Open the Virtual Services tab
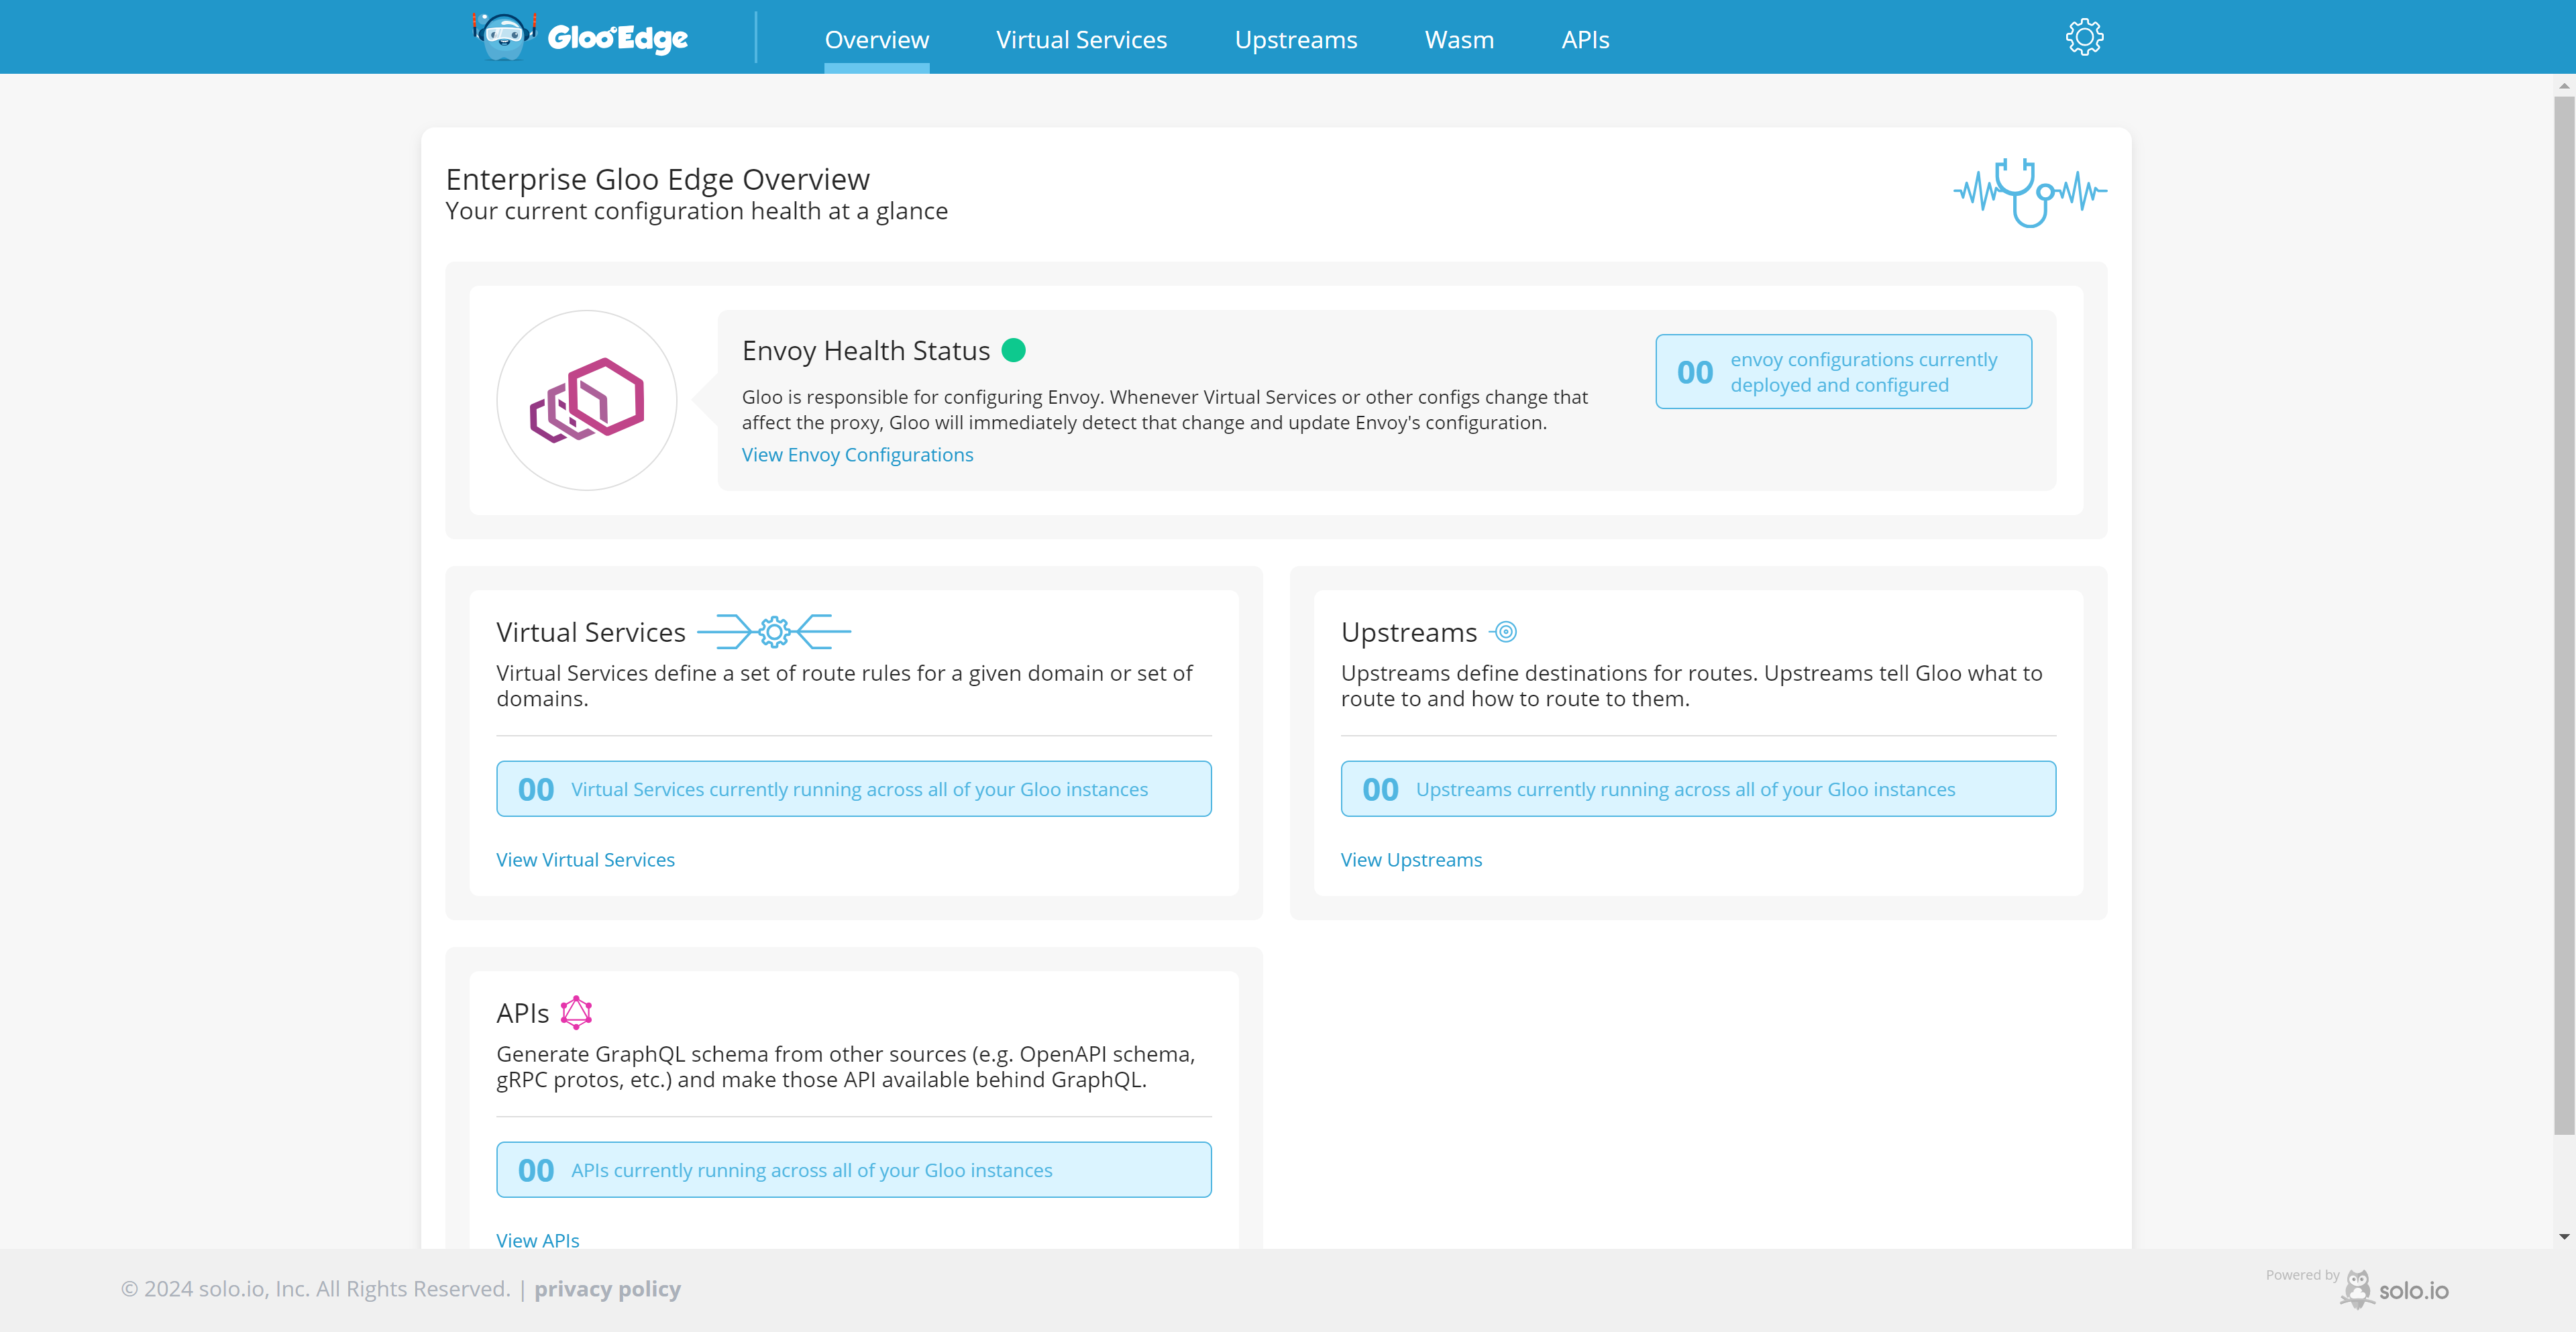The height and width of the screenshot is (1332, 2576). click(x=1081, y=40)
